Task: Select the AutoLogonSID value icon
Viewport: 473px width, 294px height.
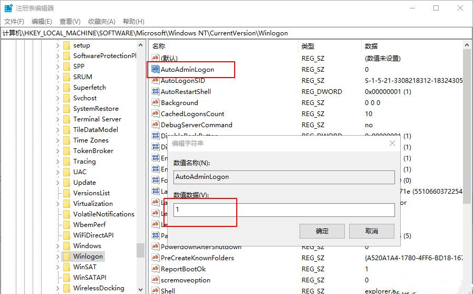Action: click(x=155, y=80)
